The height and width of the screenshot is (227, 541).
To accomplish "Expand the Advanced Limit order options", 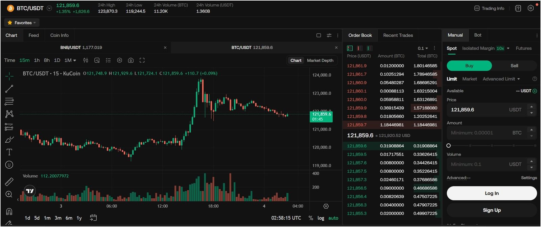I will coord(501,79).
